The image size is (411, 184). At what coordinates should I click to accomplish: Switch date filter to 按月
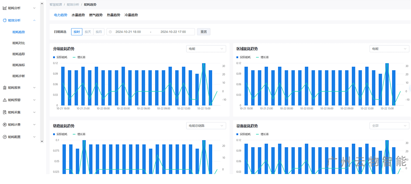[99, 32]
